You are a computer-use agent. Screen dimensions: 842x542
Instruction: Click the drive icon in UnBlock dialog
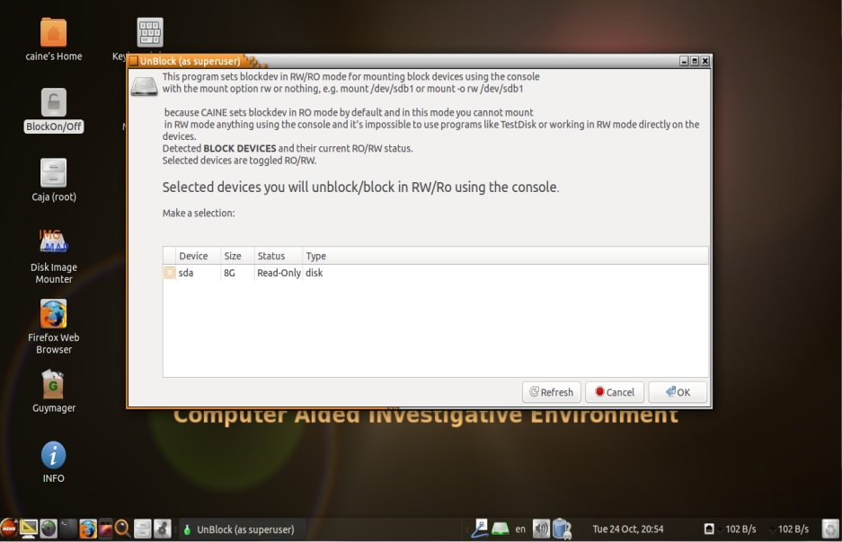144,86
